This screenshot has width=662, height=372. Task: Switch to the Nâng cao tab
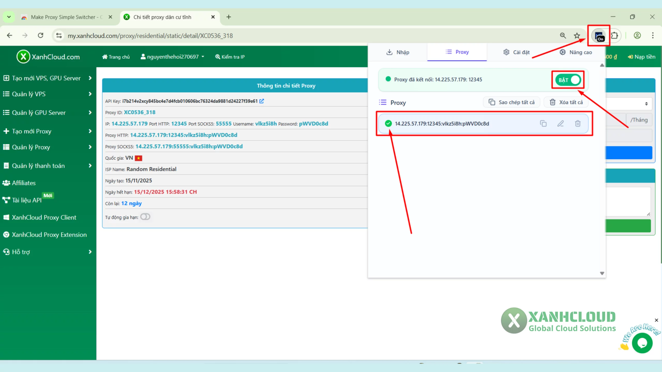tap(576, 52)
